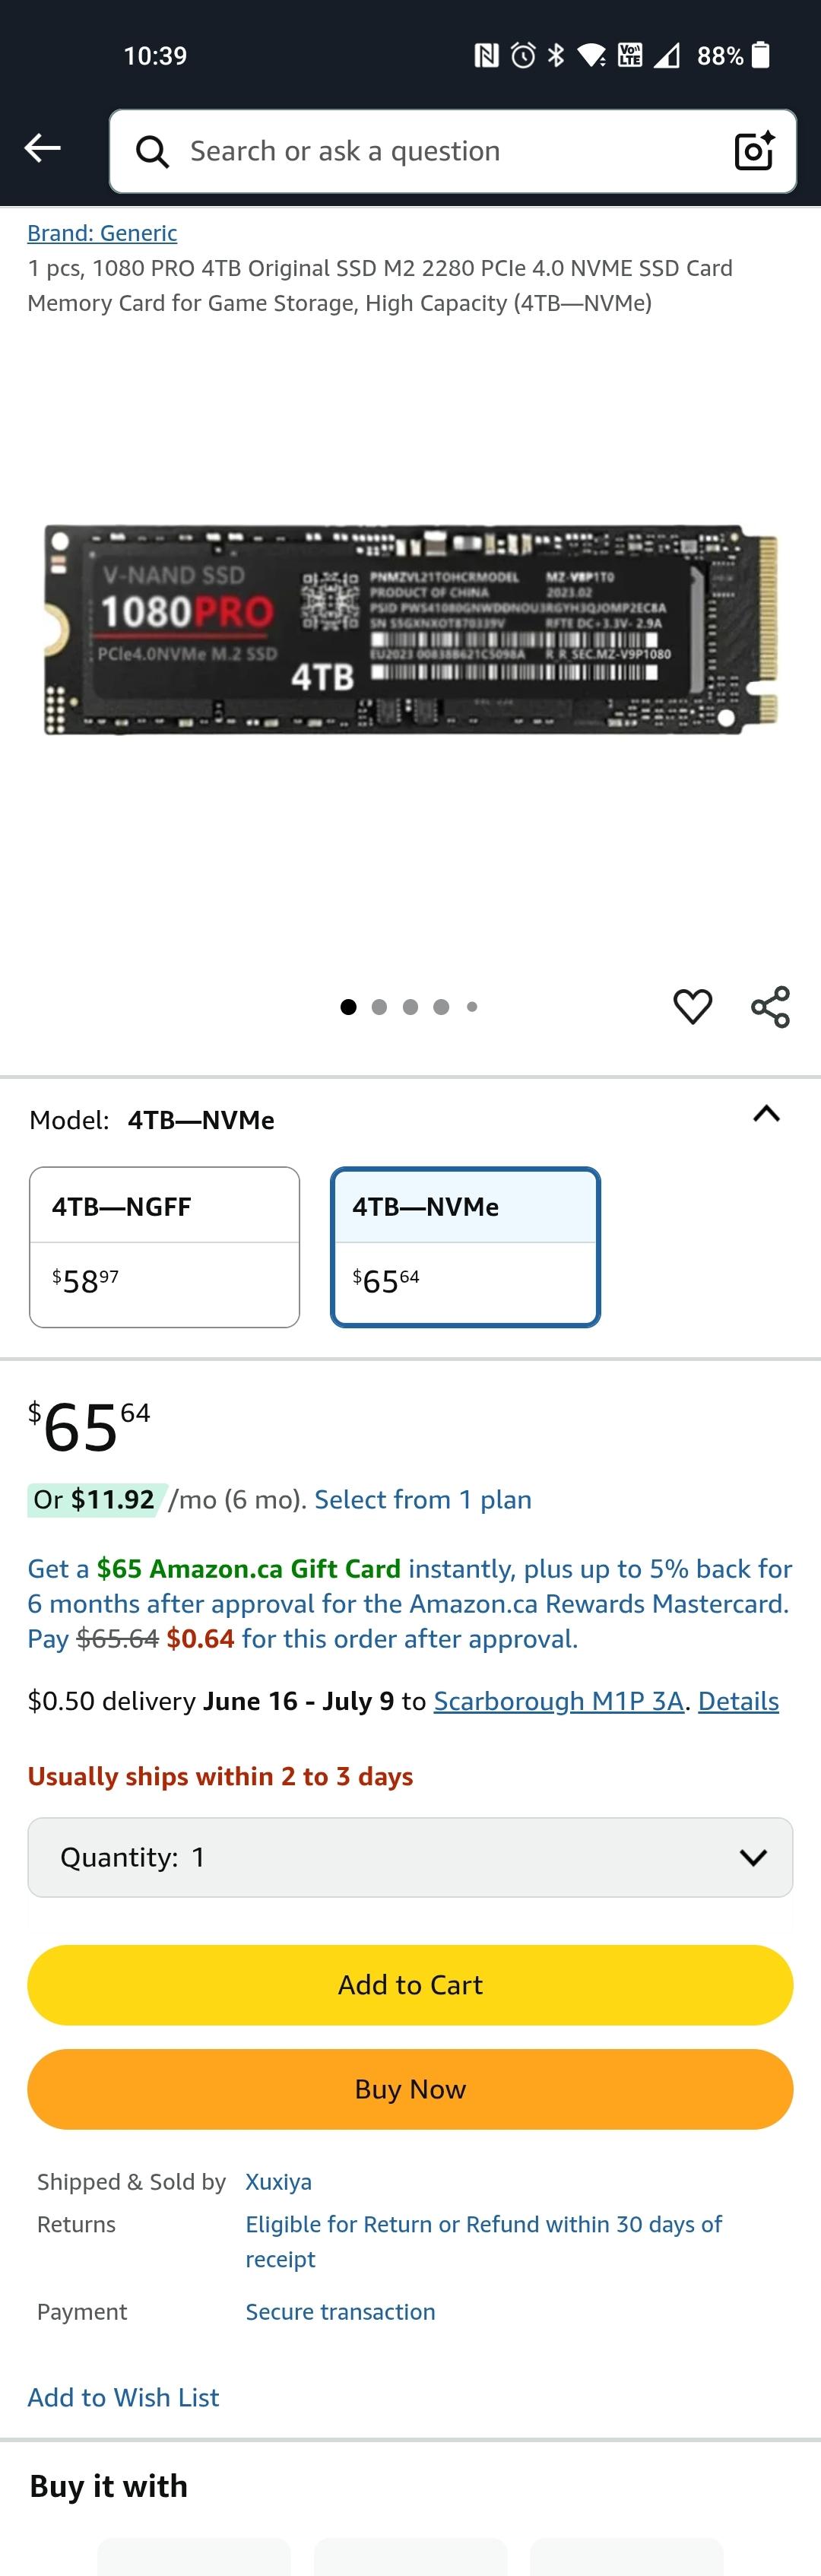
Task: Tap the Buy Now button
Action: 410,2089
